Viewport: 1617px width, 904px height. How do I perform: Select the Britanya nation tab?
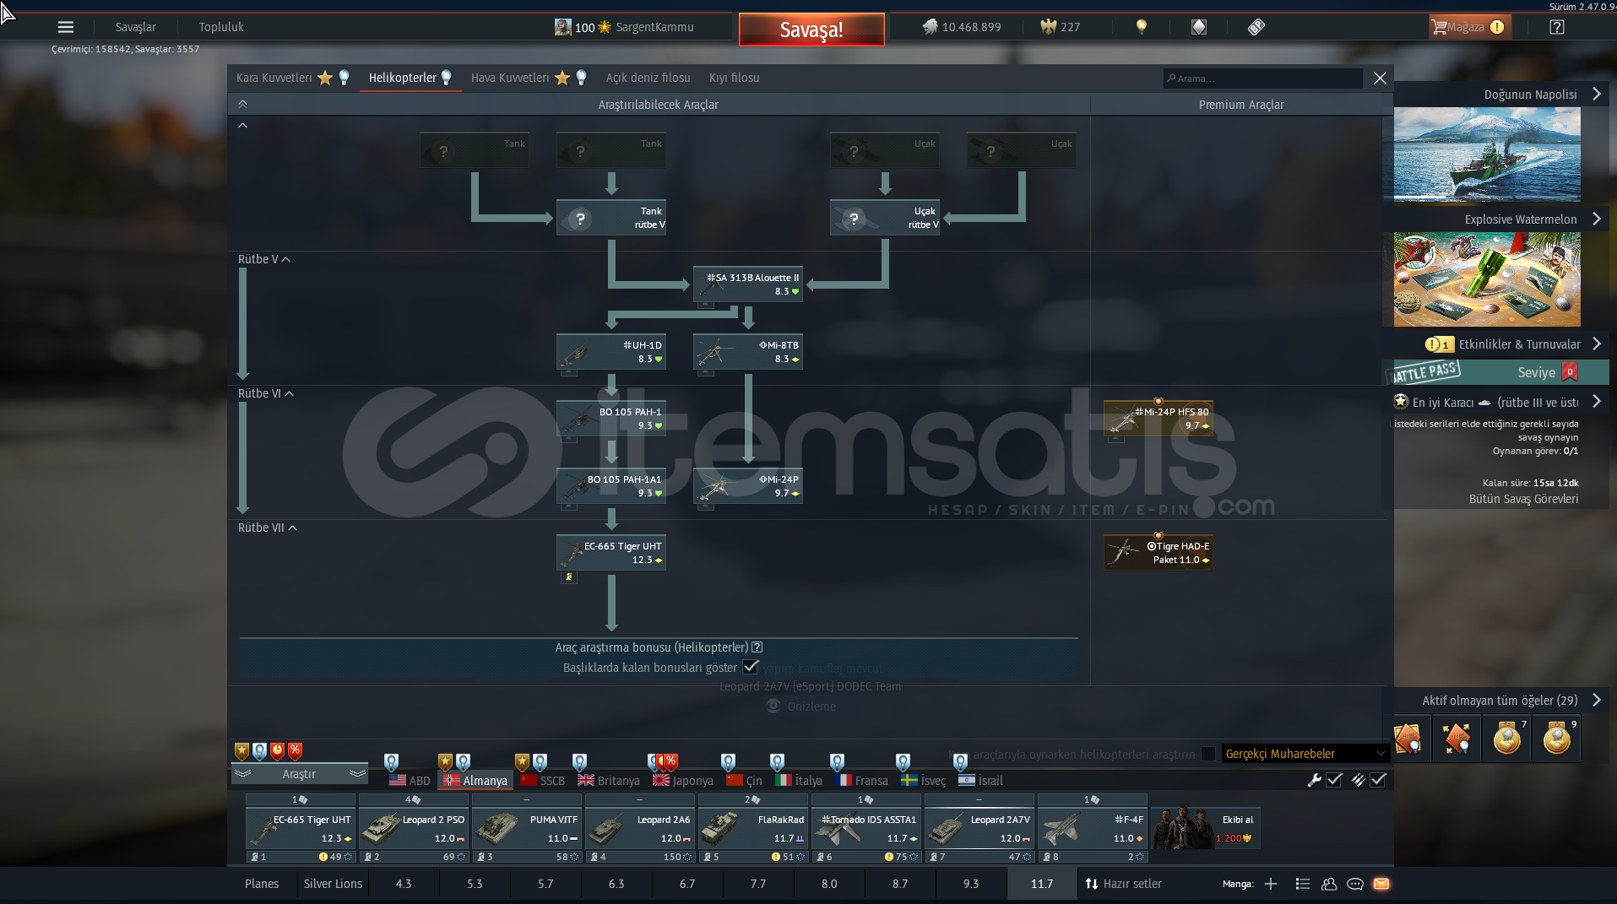coord(609,781)
